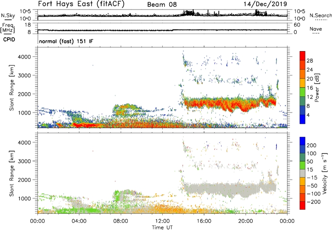Click the '60' tick on the Nave axis

pyautogui.click(x=297, y=25)
